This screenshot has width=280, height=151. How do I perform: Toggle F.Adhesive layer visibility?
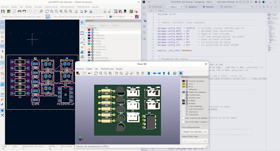click(93, 35)
